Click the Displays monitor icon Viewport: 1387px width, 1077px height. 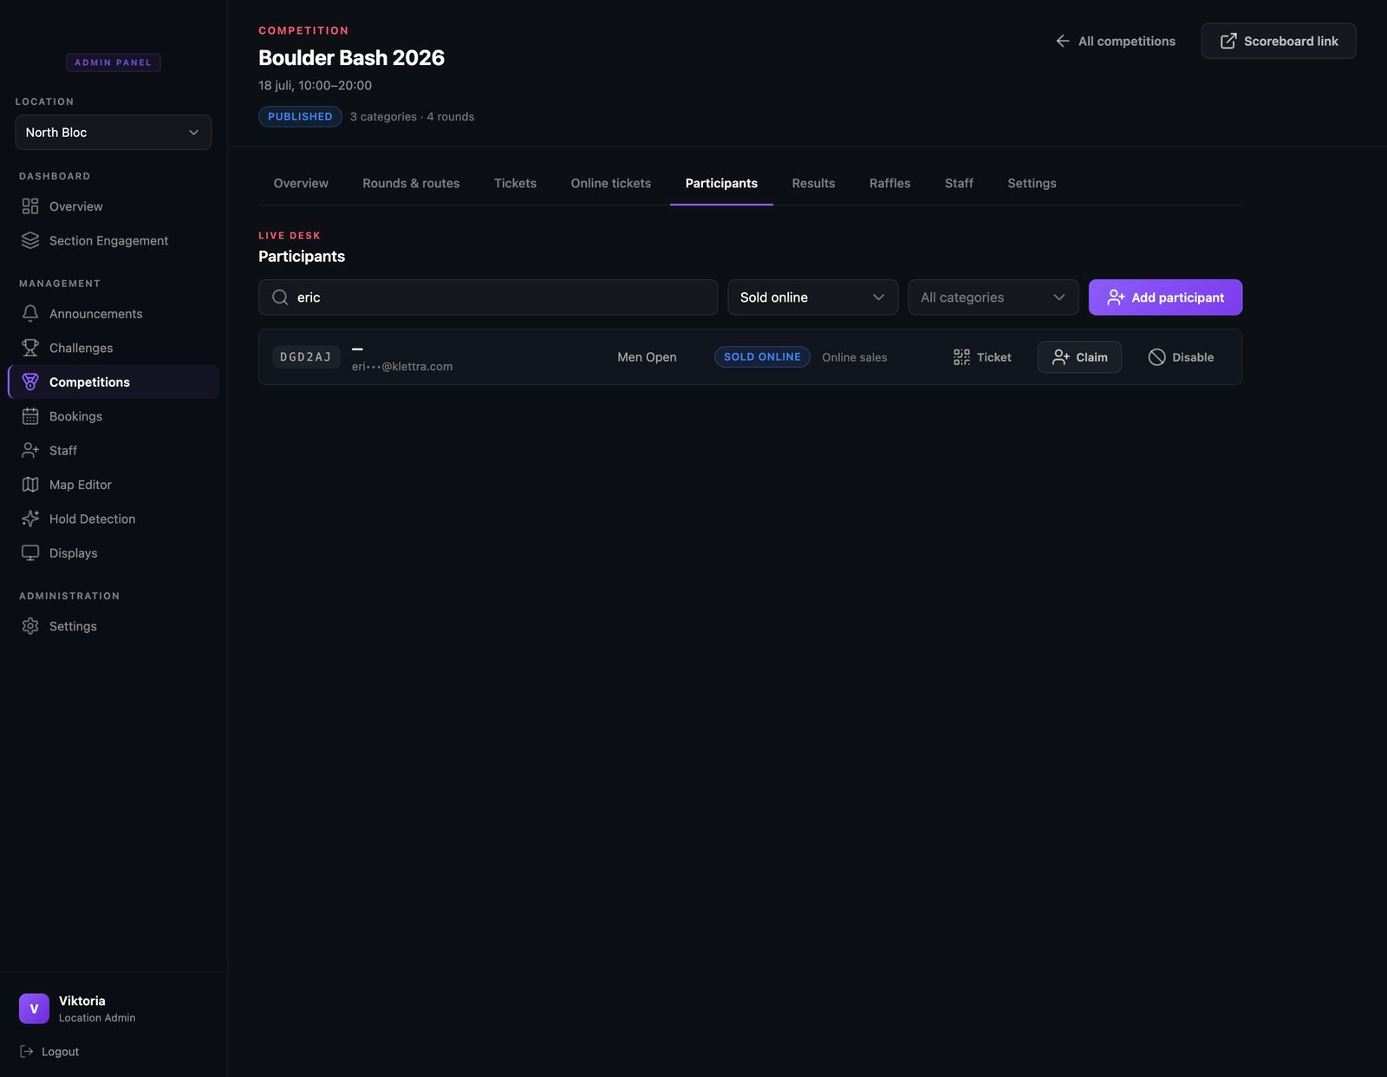tap(30, 553)
